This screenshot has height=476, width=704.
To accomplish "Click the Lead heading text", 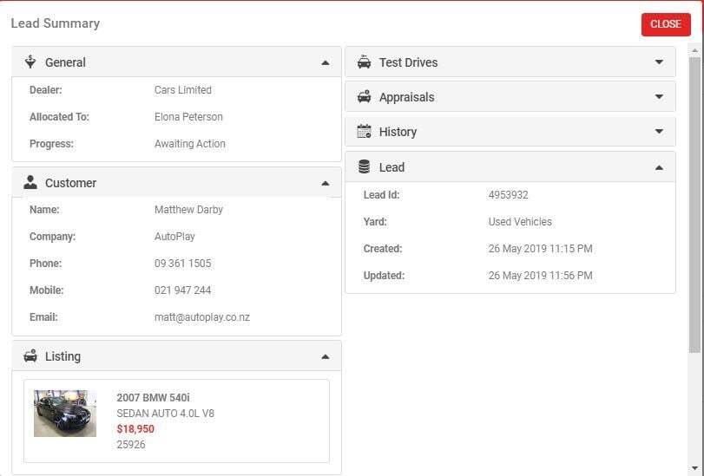I will (x=391, y=167).
